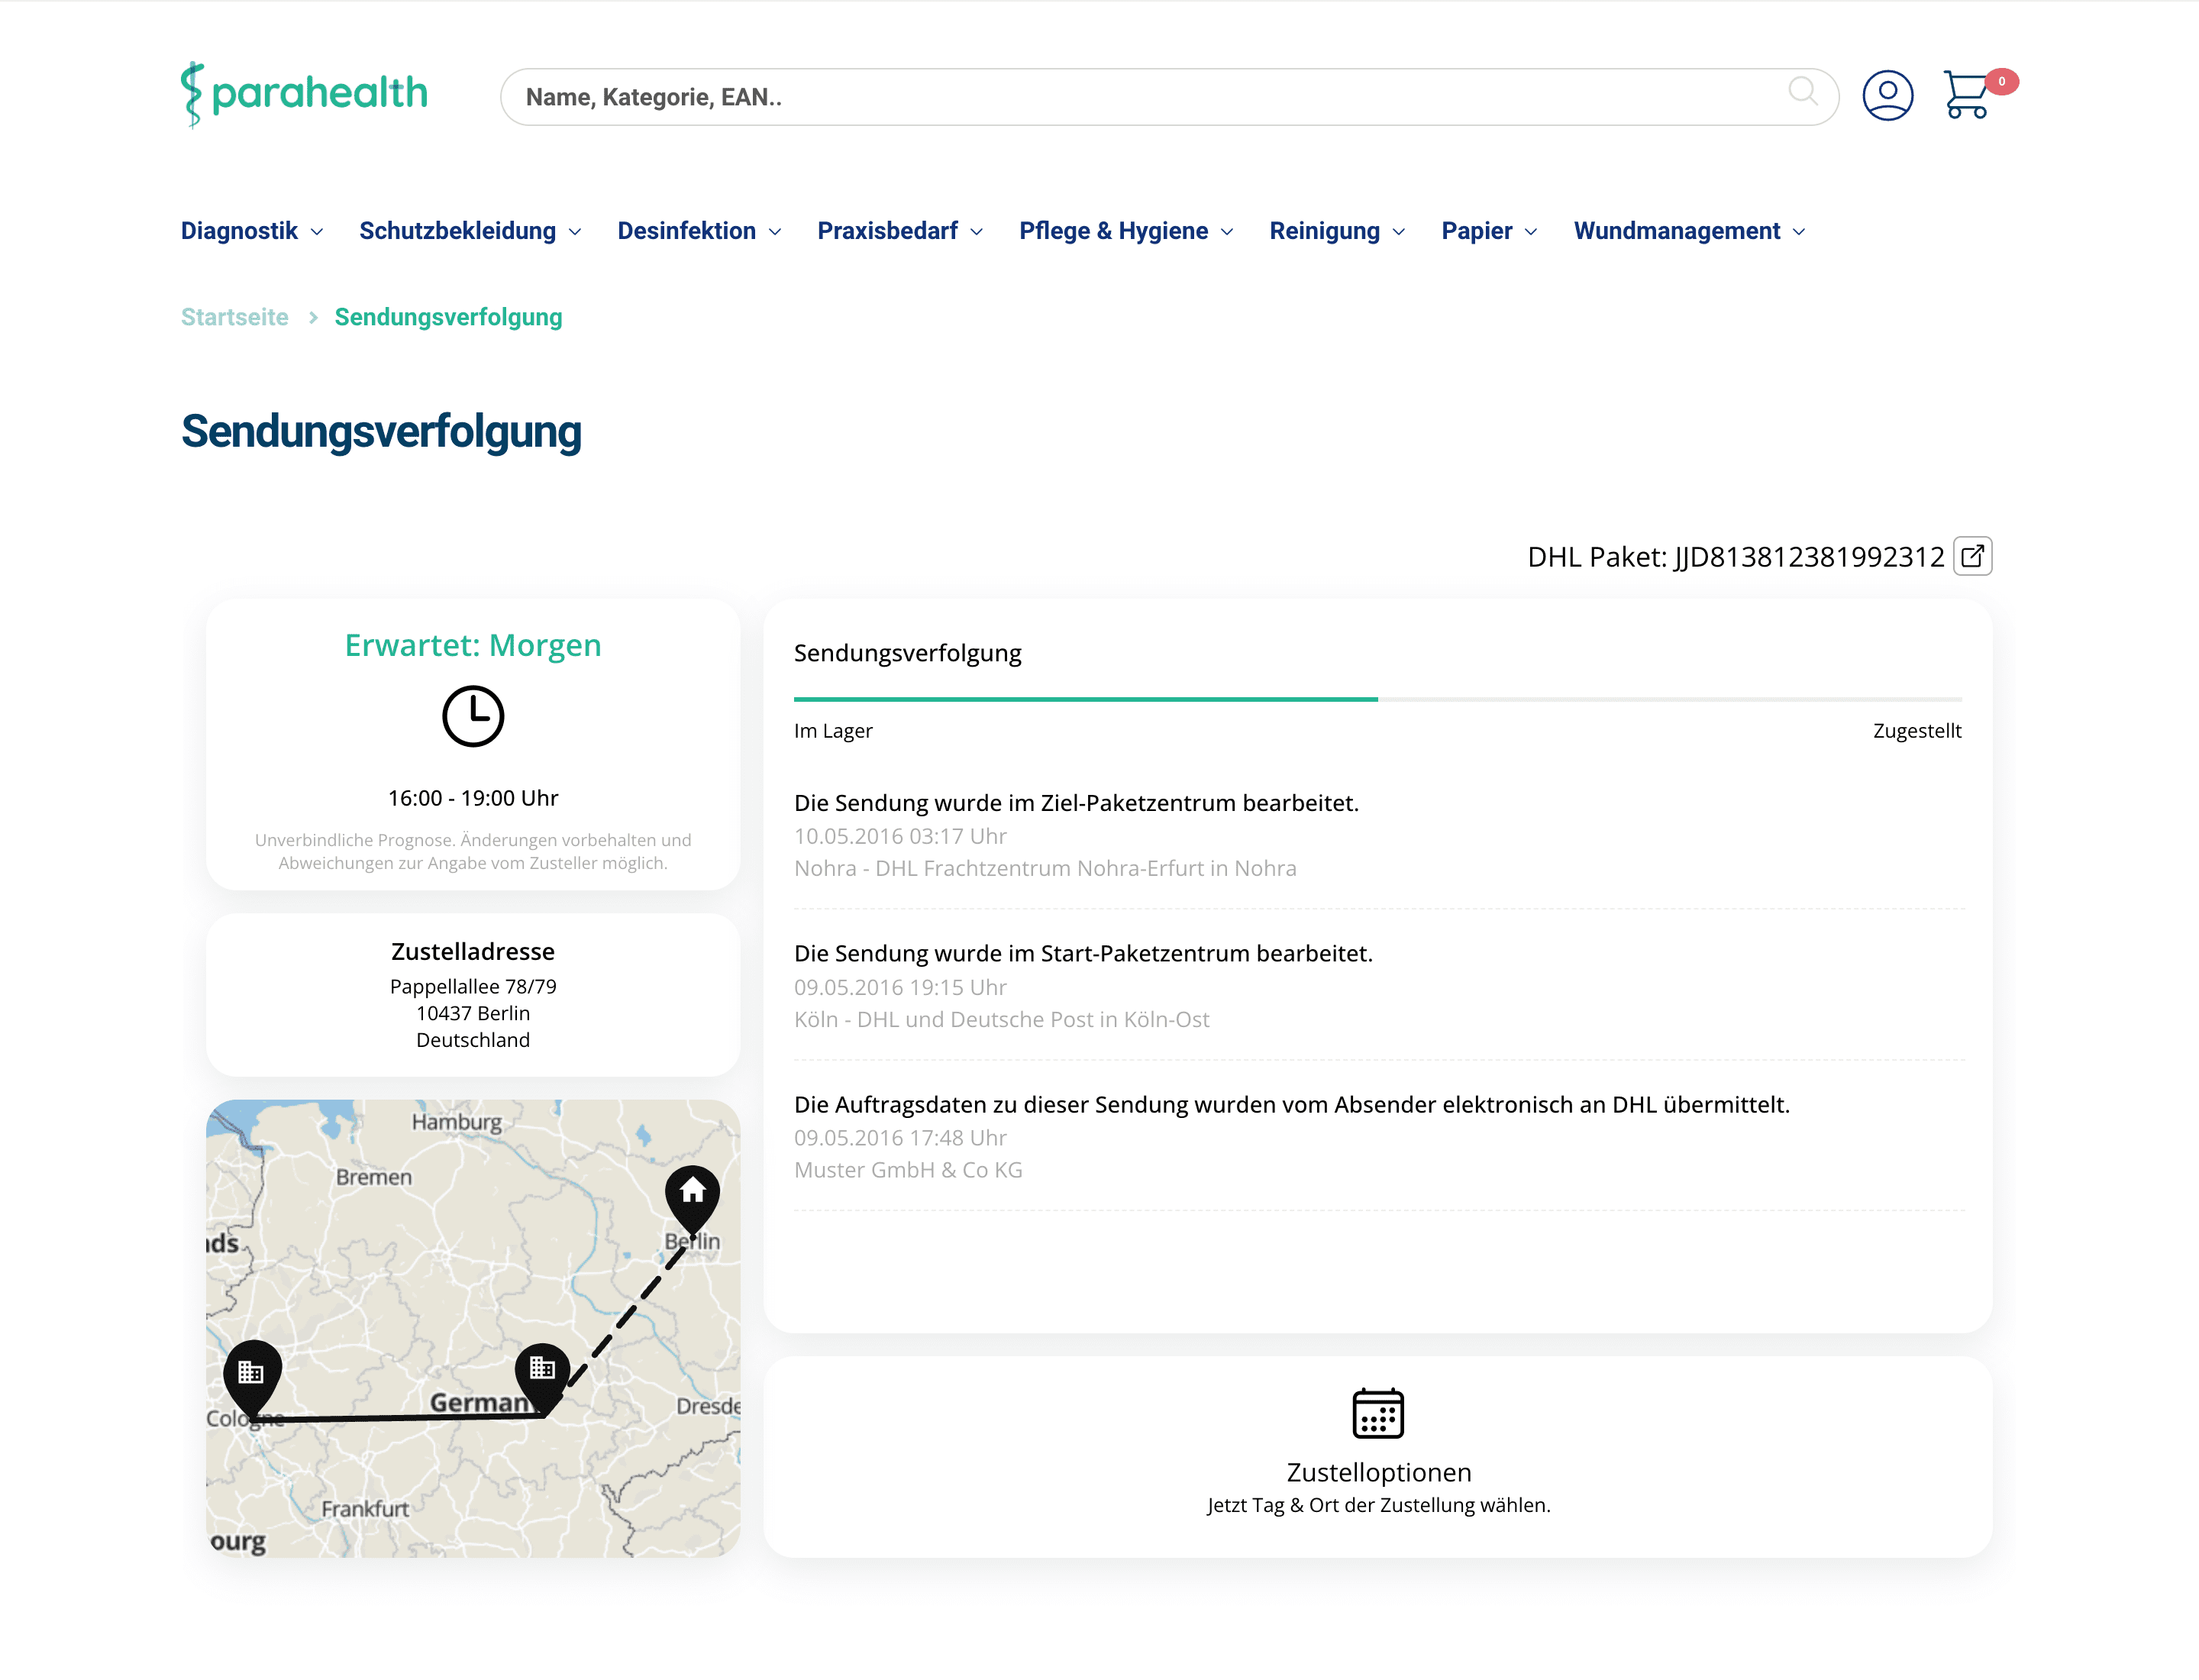Expand the Praxisbedarf chevron
Image resolution: width=2199 pixels, height=1680 pixels.
tap(977, 232)
